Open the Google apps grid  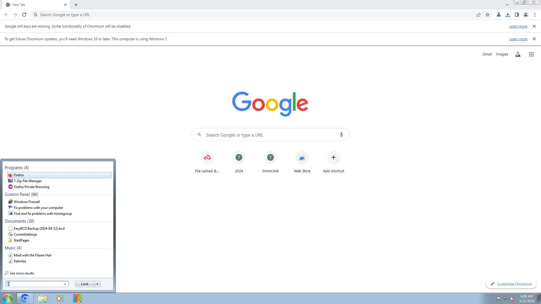(531, 54)
